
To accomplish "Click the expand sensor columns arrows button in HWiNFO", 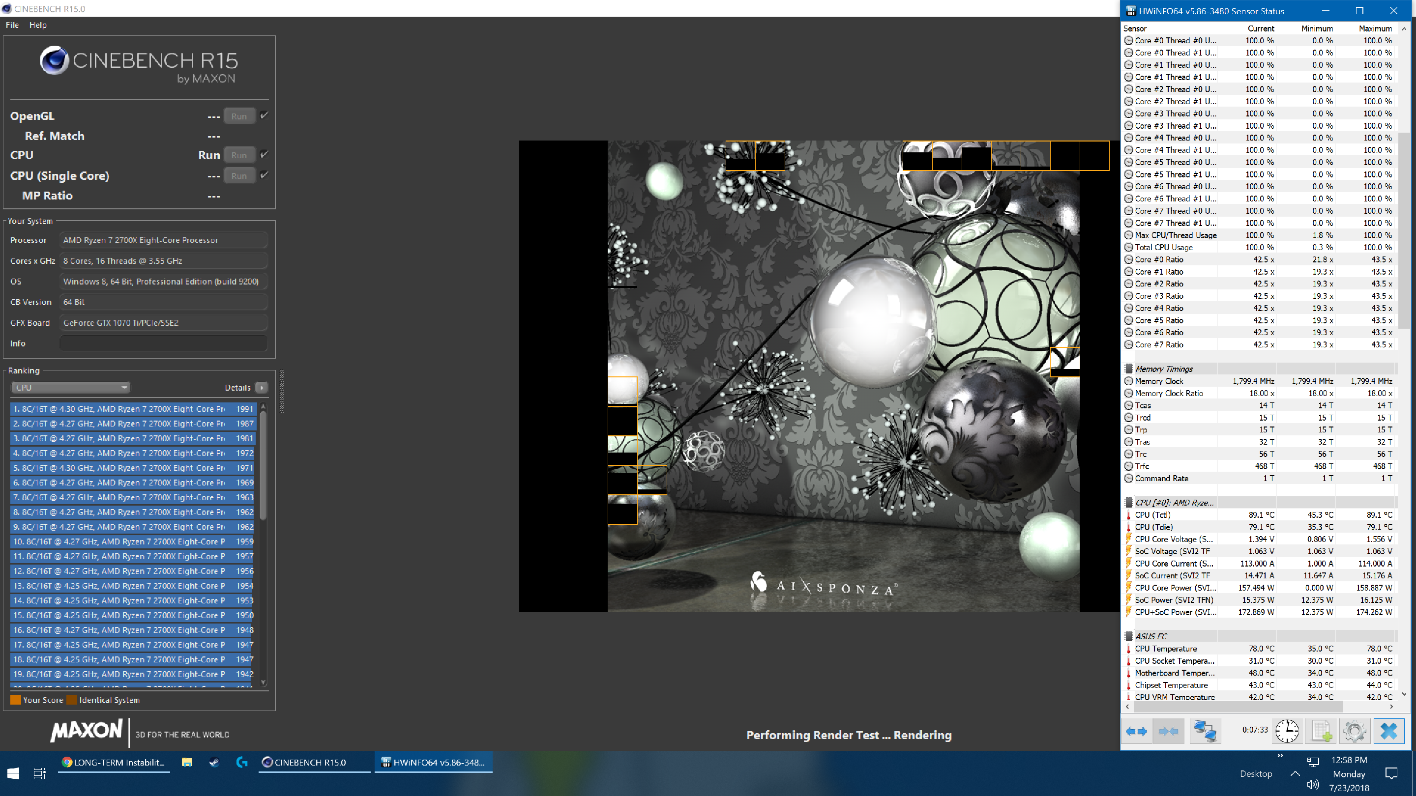I will [x=1136, y=731].
